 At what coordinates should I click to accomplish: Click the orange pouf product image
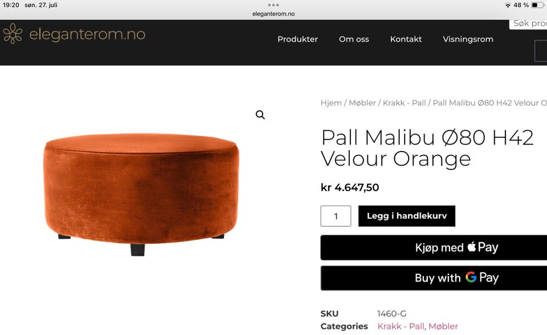click(x=141, y=194)
